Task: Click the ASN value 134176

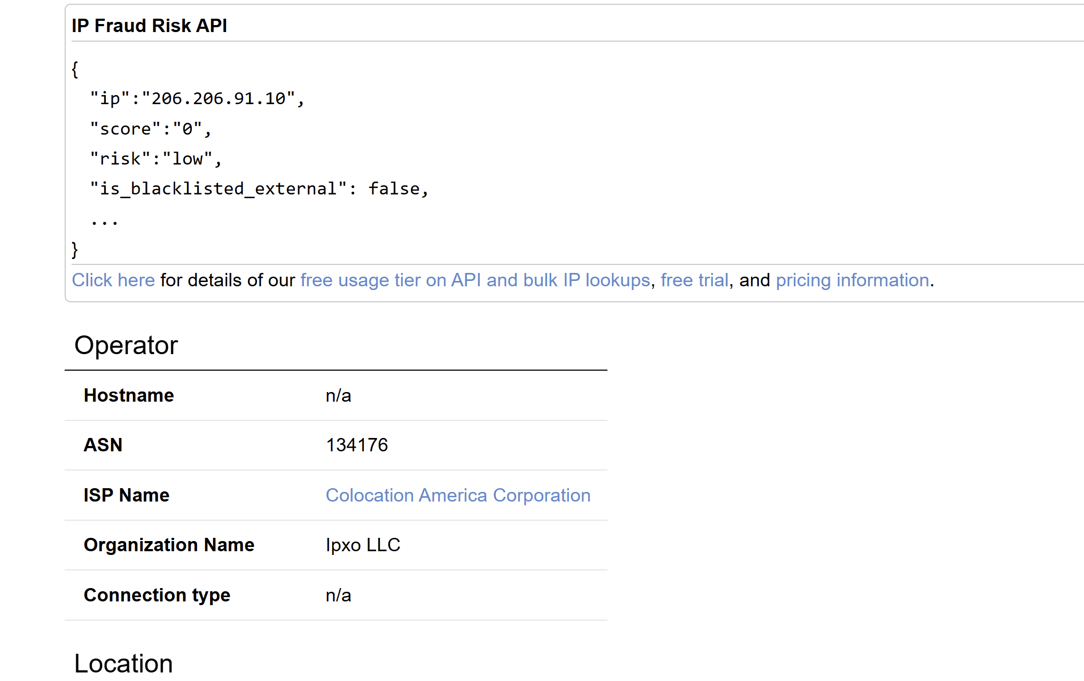Action: coord(357,445)
